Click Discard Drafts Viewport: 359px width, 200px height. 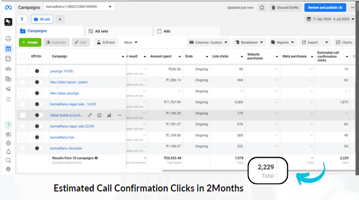[x=285, y=8]
